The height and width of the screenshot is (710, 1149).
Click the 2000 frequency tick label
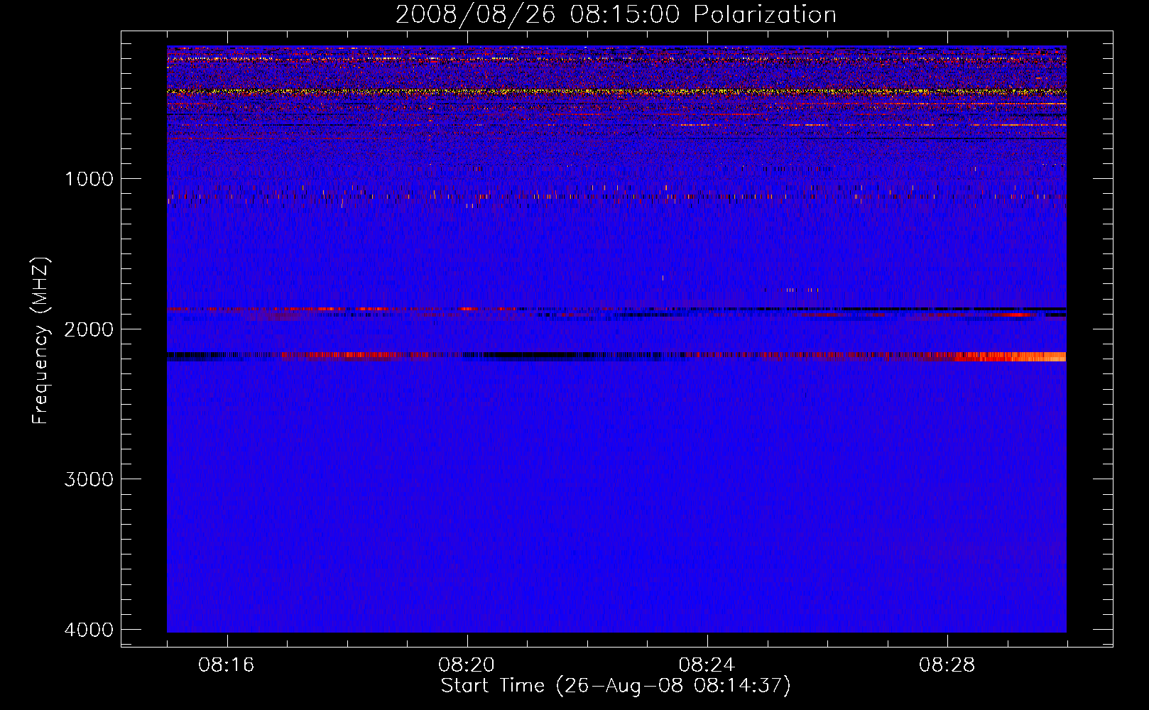click(x=89, y=329)
